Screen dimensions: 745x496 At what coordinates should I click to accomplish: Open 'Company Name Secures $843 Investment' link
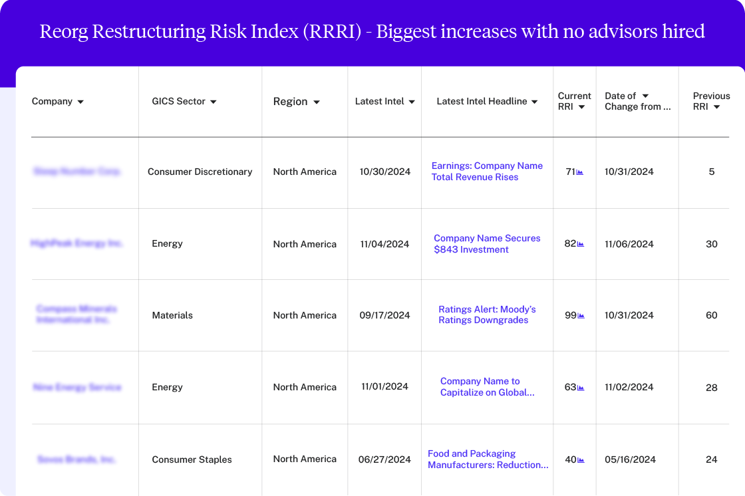(487, 244)
